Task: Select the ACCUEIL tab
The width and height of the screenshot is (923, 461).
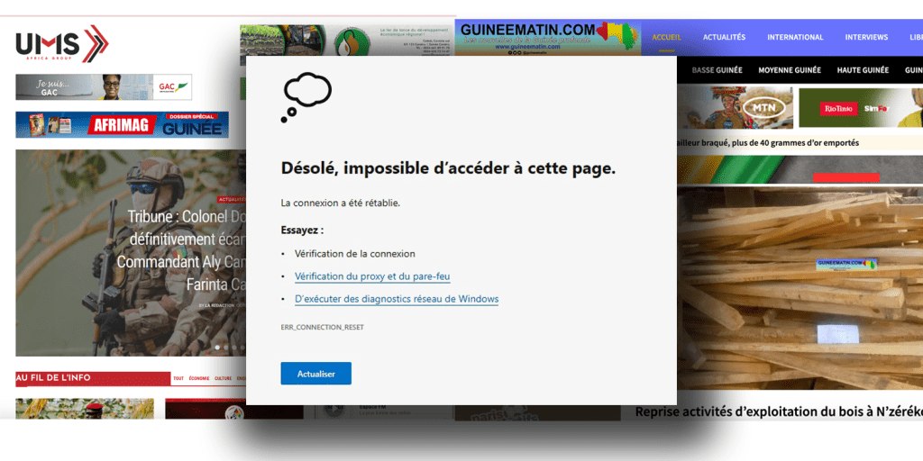Action: (666, 37)
